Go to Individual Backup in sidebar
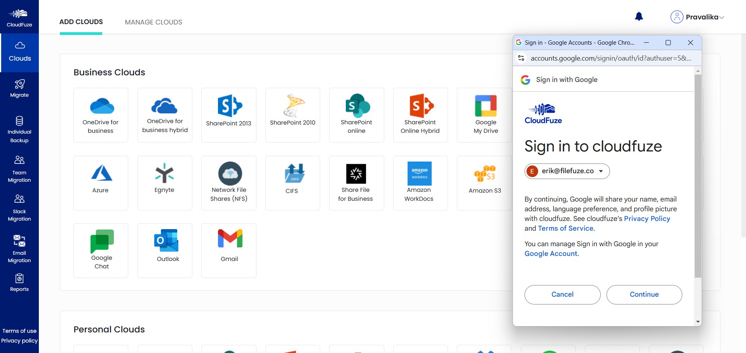This screenshot has width=746, height=353. pos(19,129)
